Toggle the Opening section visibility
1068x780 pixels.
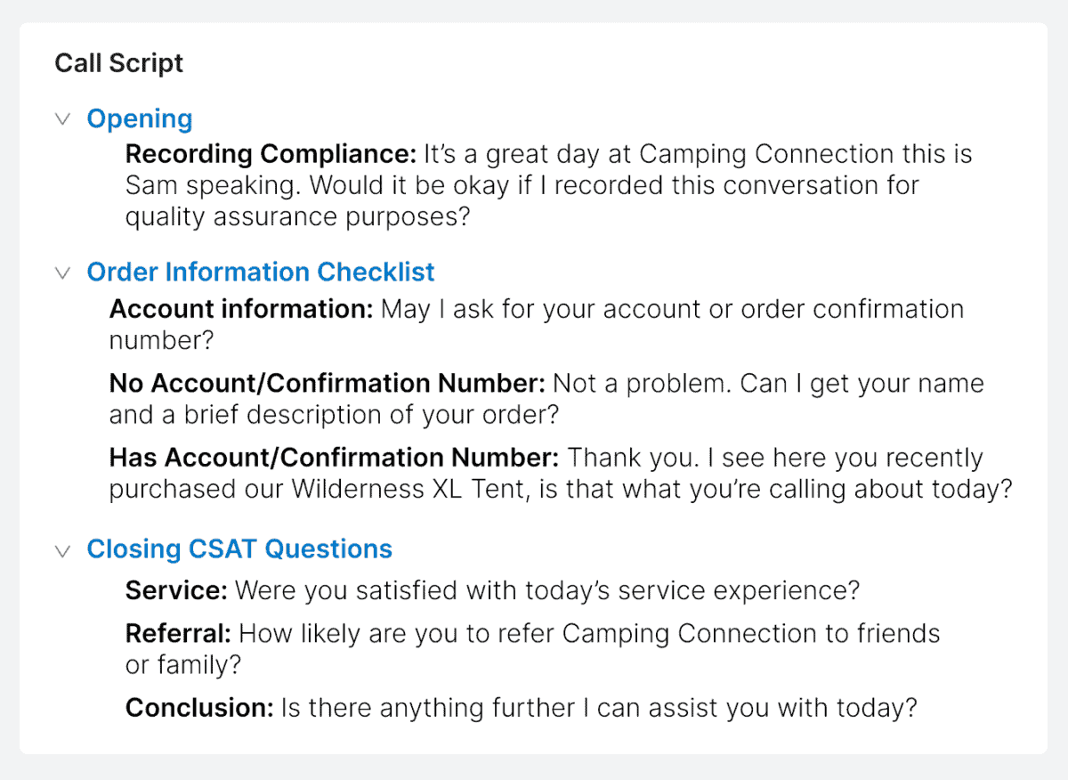tap(62, 118)
